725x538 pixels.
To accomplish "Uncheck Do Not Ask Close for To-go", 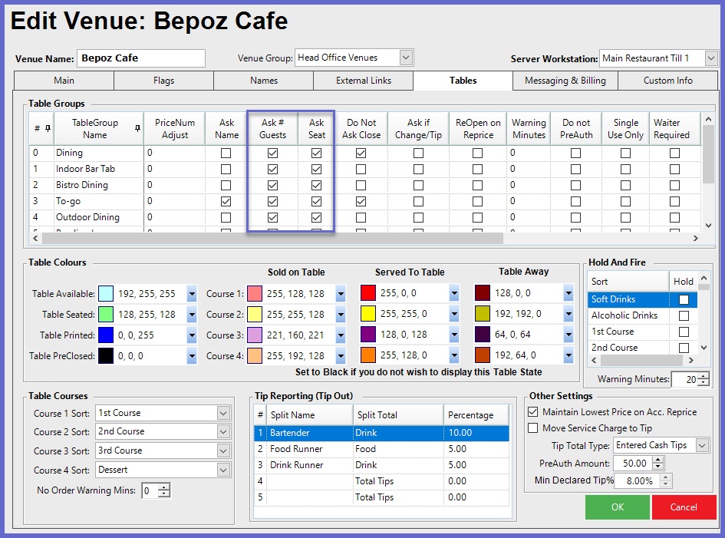I will (361, 202).
